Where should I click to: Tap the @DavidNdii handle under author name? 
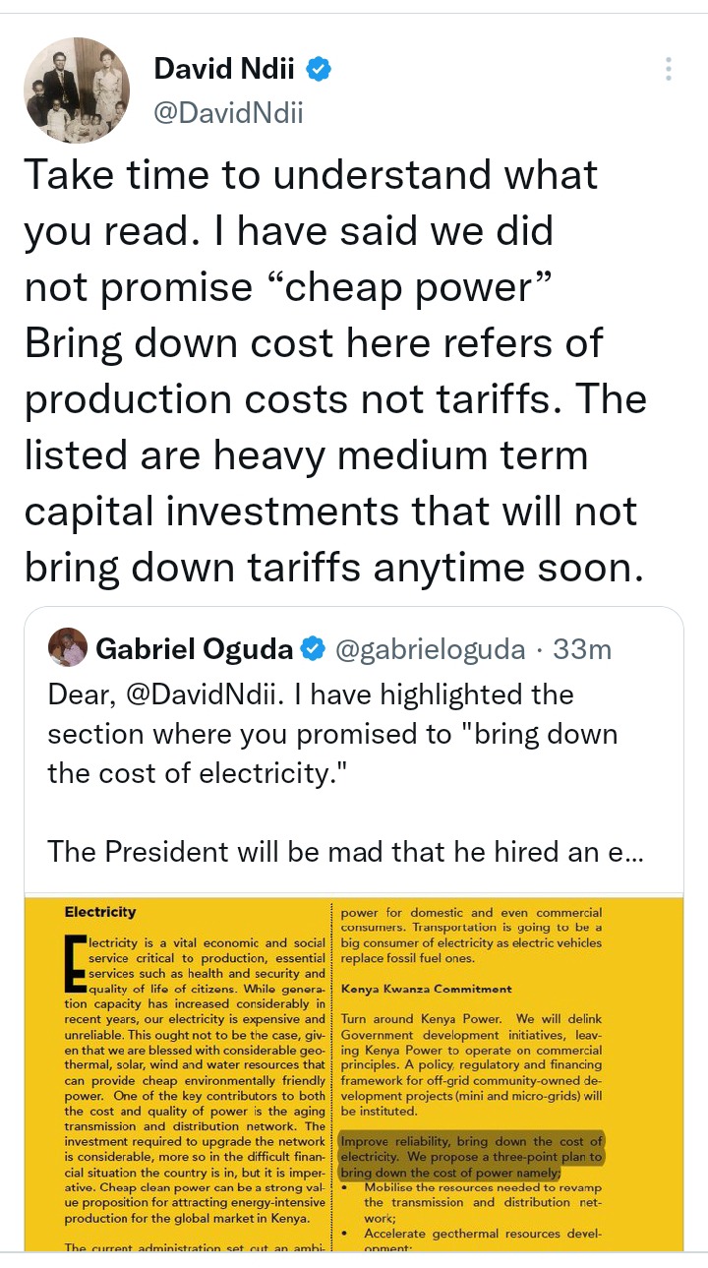coord(229,114)
